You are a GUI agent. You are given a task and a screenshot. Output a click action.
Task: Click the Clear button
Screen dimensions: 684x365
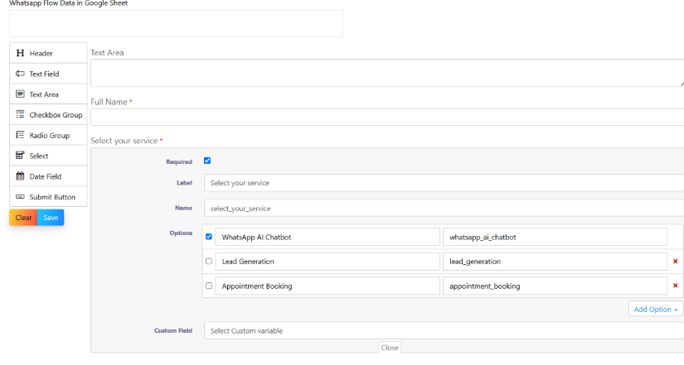(x=23, y=218)
